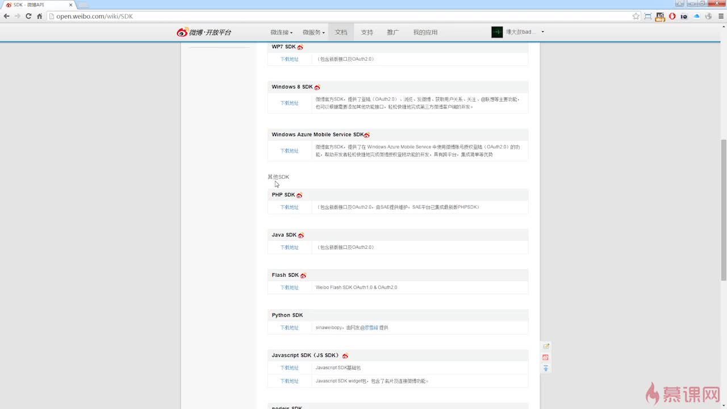
Task: Click the grey globe extension icon
Action: point(708,16)
